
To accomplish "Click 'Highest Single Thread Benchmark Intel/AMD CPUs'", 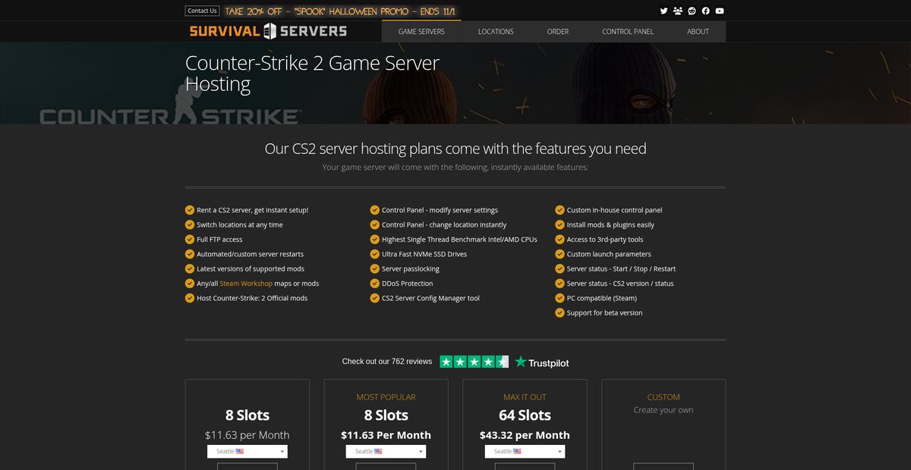I will [459, 240].
